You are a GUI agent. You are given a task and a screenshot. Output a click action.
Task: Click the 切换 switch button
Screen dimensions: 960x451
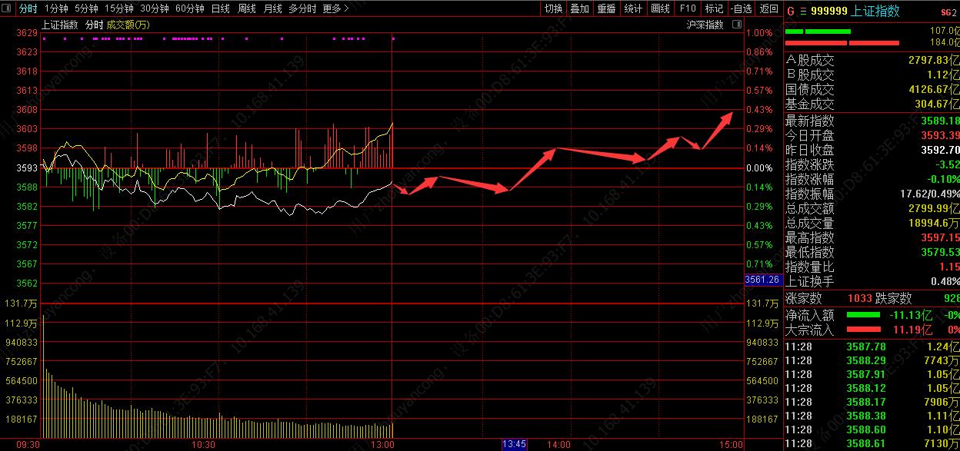click(553, 8)
